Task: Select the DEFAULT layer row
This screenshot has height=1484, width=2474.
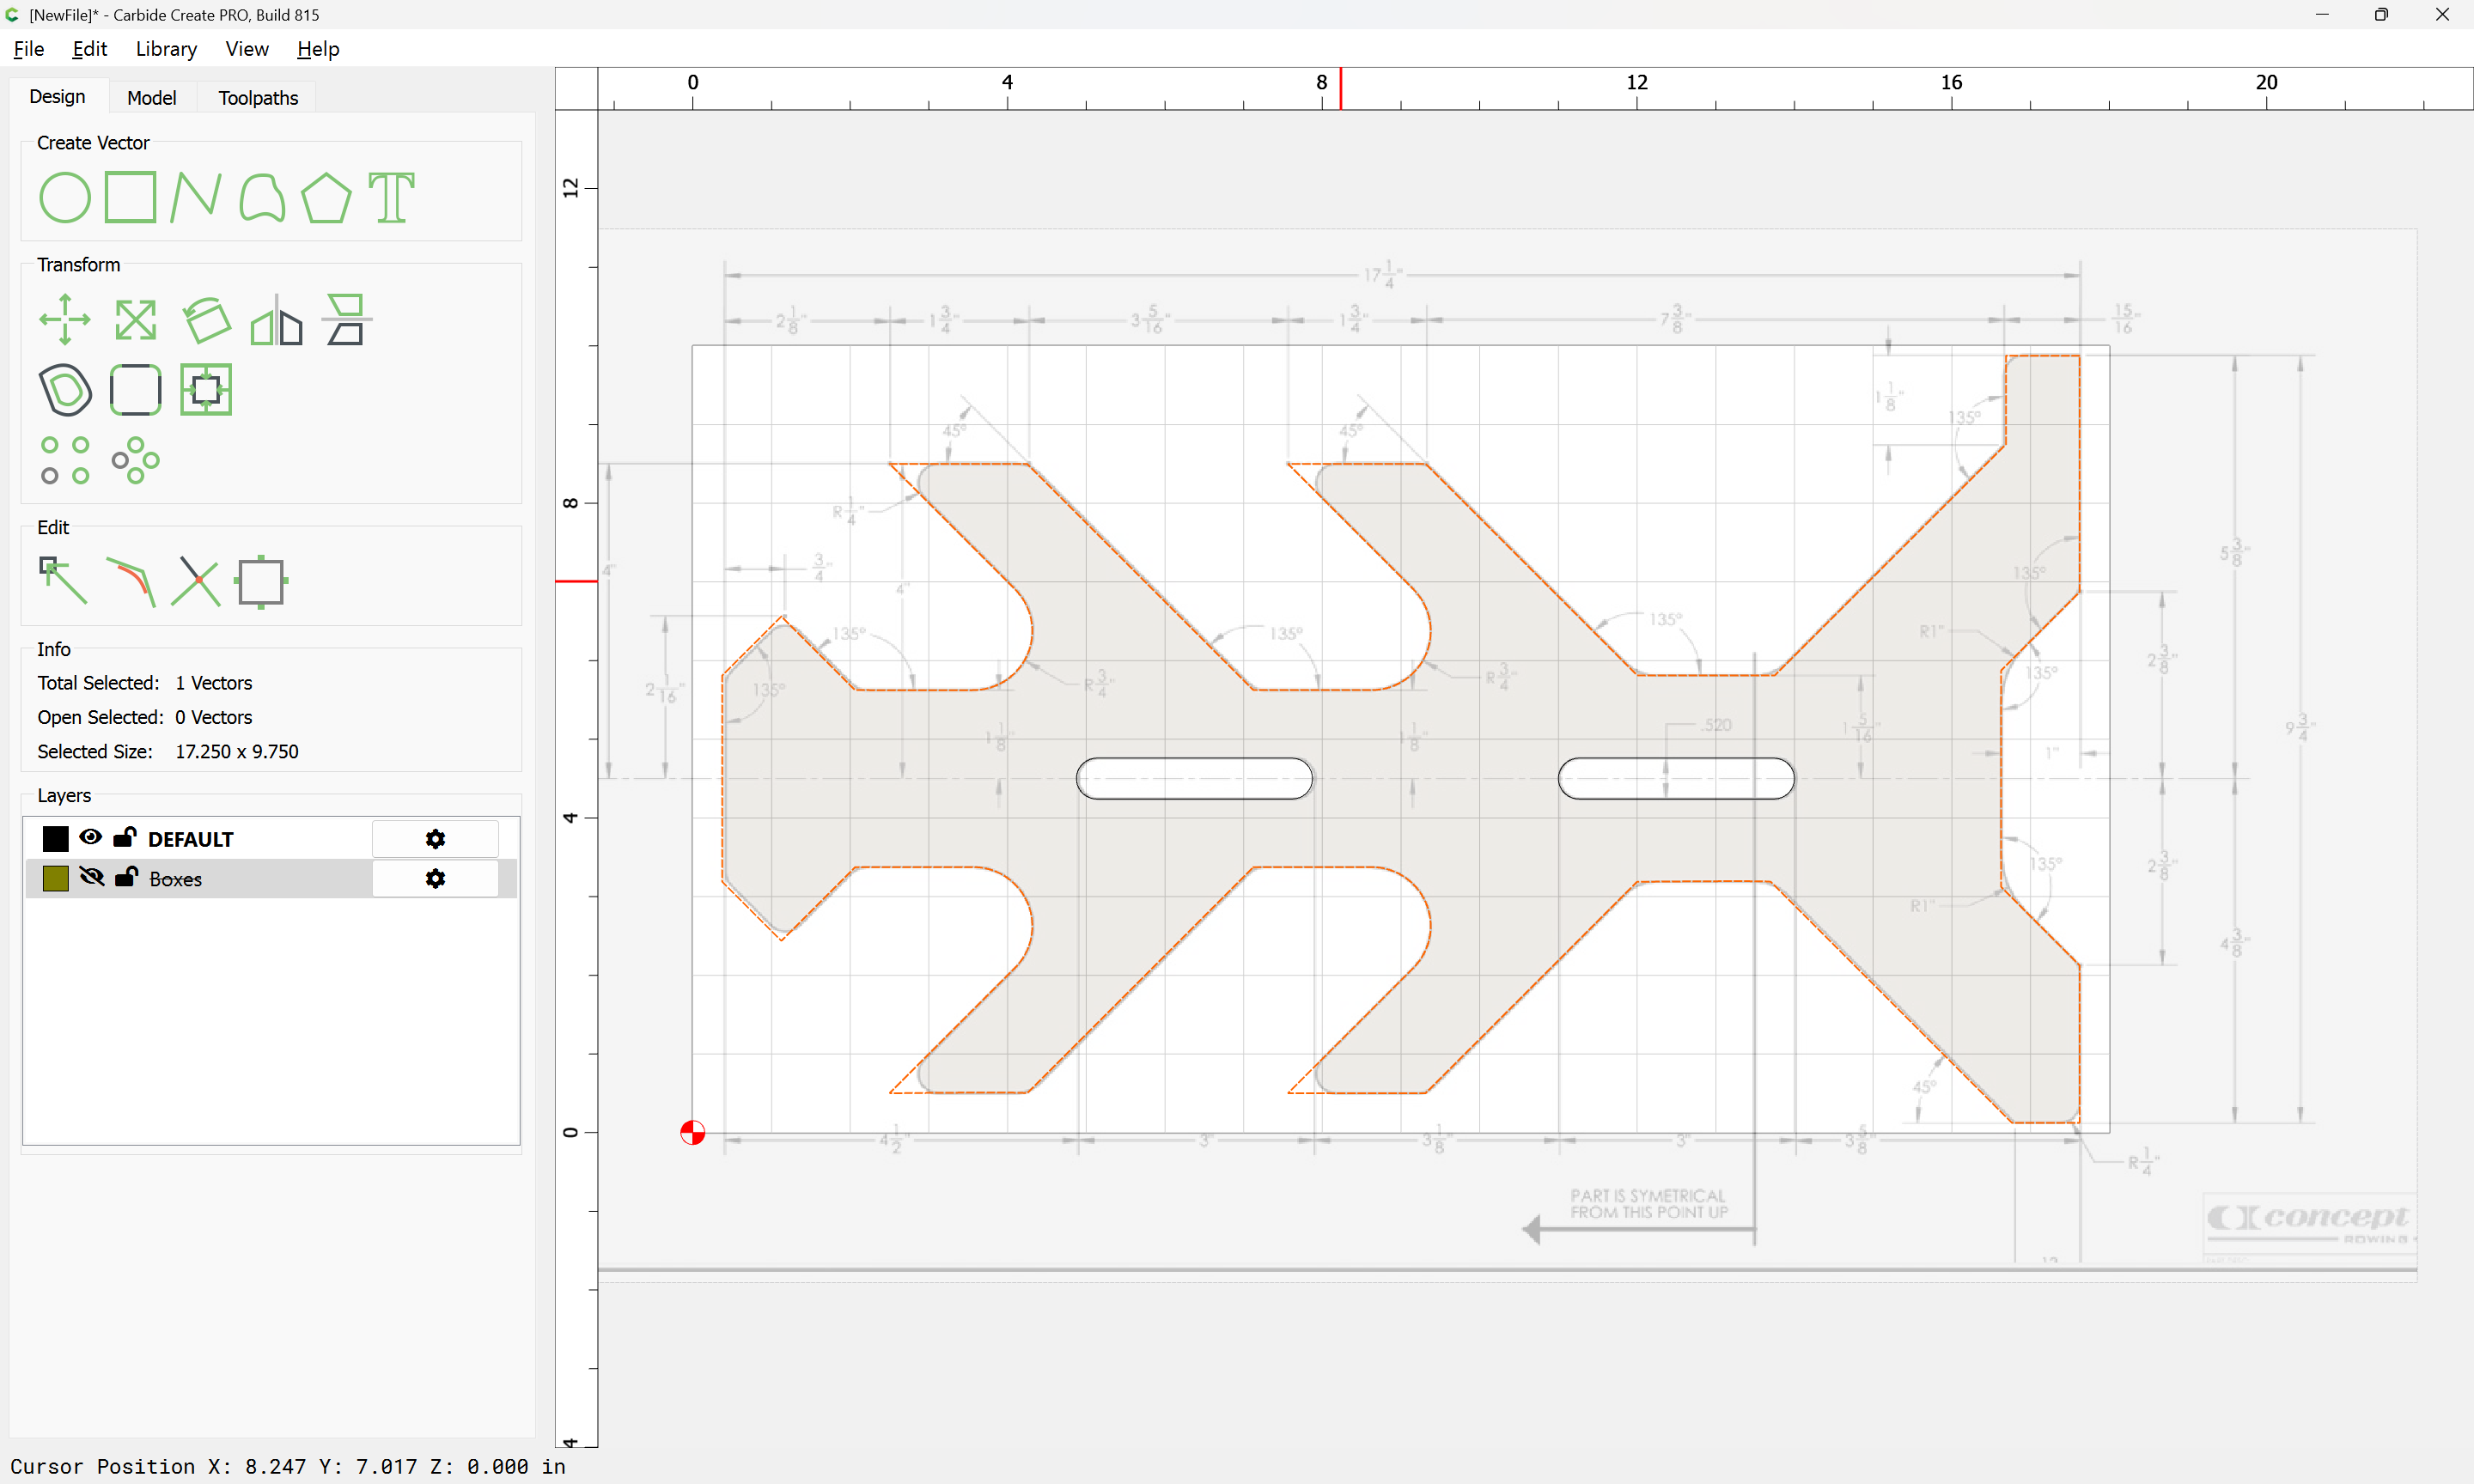Action: [x=270, y=839]
